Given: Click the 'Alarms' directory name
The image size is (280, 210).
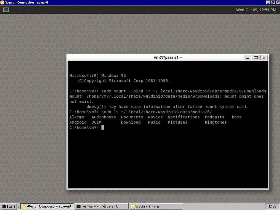Looking at the screenshot, I should coord(77,117).
